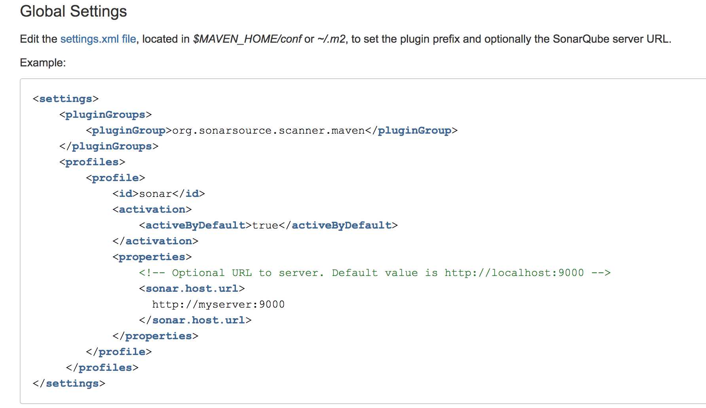
Task: Click the closing </sonar.host.url> tag
Action: point(195,320)
